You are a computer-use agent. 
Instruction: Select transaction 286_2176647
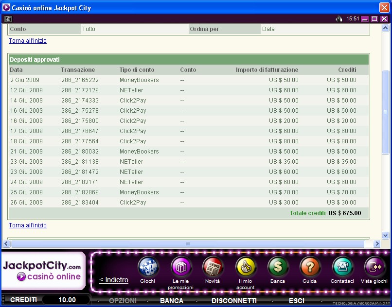(x=80, y=131)
